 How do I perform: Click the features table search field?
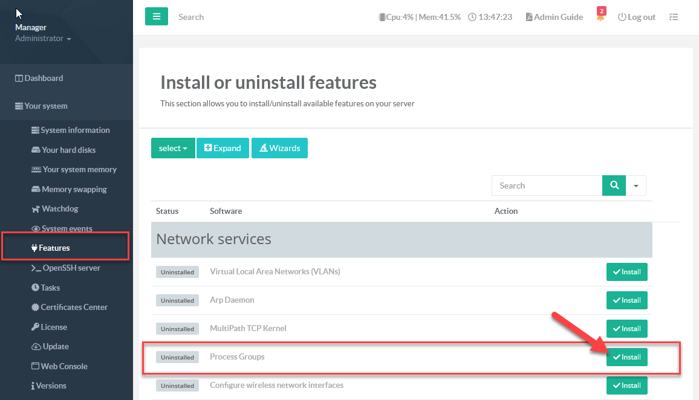[x=547, y=185]
